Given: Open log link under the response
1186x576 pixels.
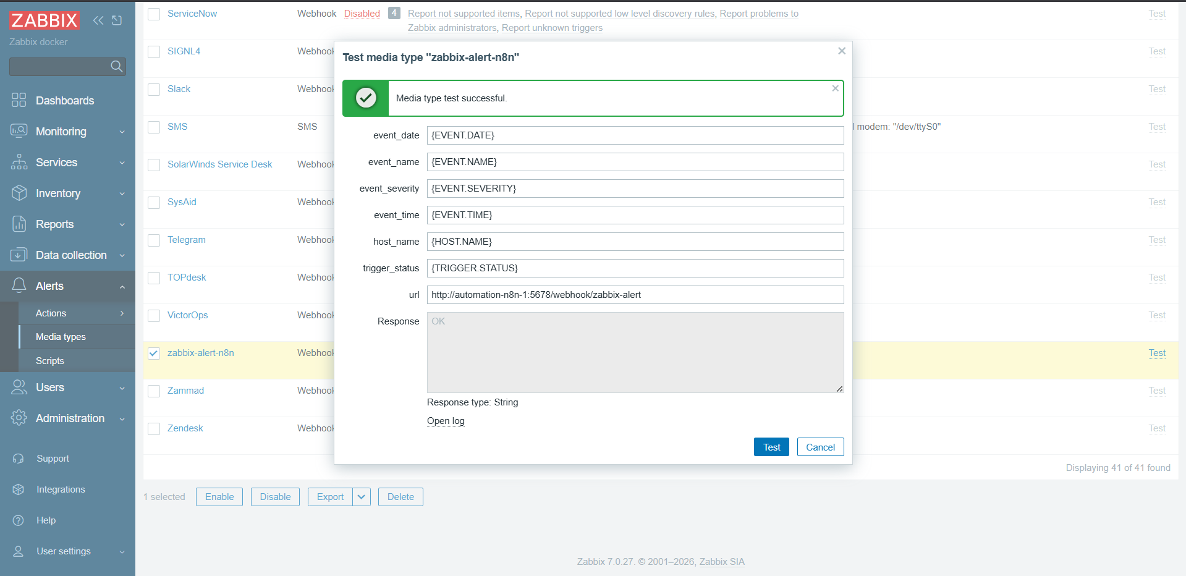Looking at the screenshot, I should [x=446, y=421].
